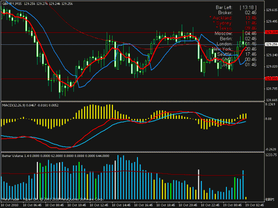This screenshot has height=208, width=278.
Task: Click Tokyo time 09:46
Action: tap(250, 28)
